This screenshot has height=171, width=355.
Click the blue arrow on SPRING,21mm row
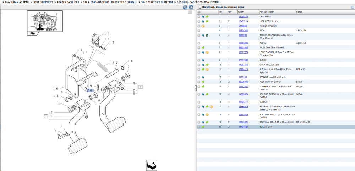(x=203, y=77)
